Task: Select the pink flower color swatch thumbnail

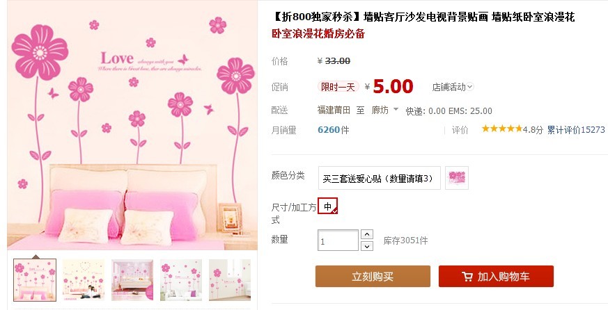Action: 457,178
